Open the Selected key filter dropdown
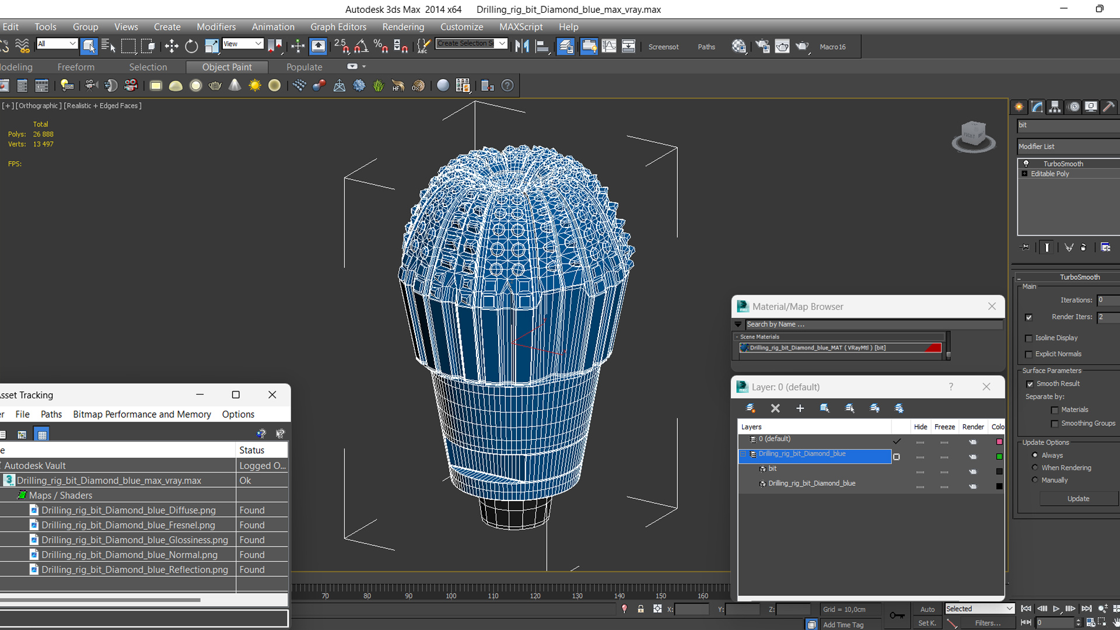The height and width of the screenshot is (630, 1120). point(979,608)
